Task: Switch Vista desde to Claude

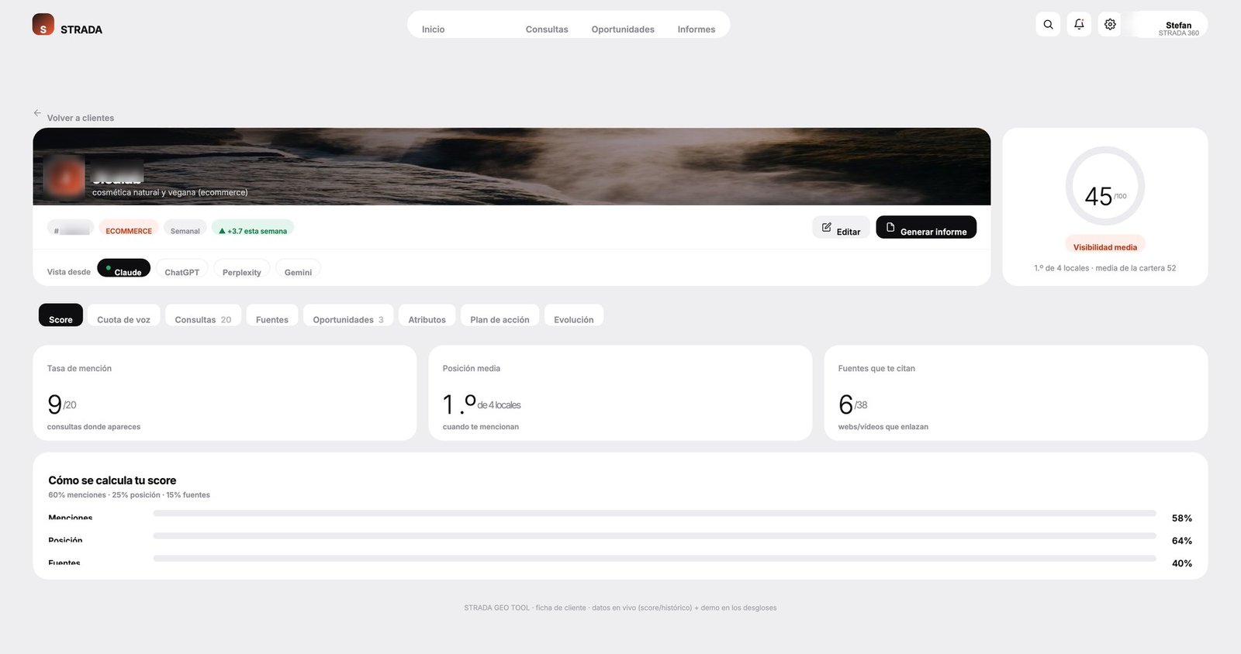Action: click(123, 269)
